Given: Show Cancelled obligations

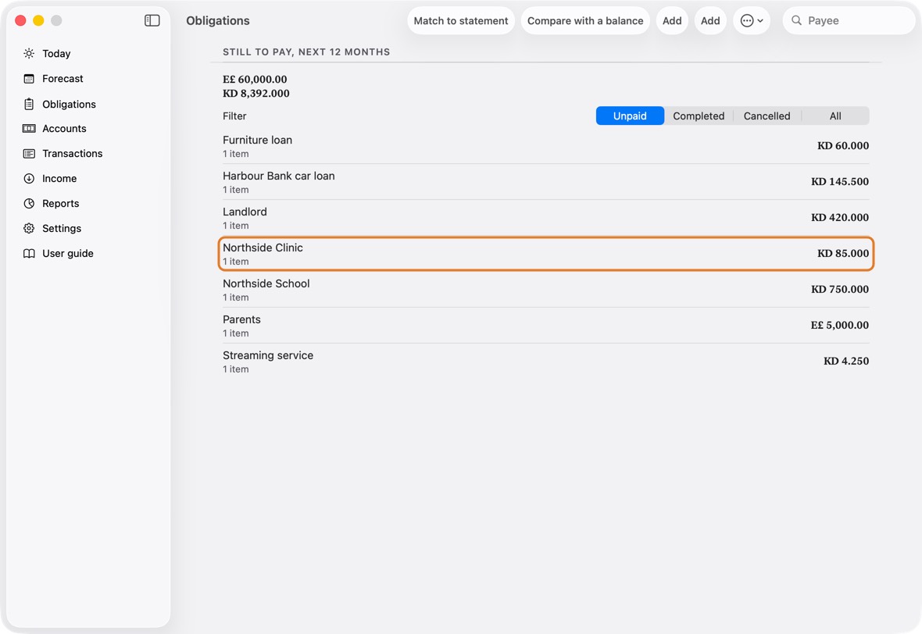Looking at the screenshot, I should (x=767, y=116).
